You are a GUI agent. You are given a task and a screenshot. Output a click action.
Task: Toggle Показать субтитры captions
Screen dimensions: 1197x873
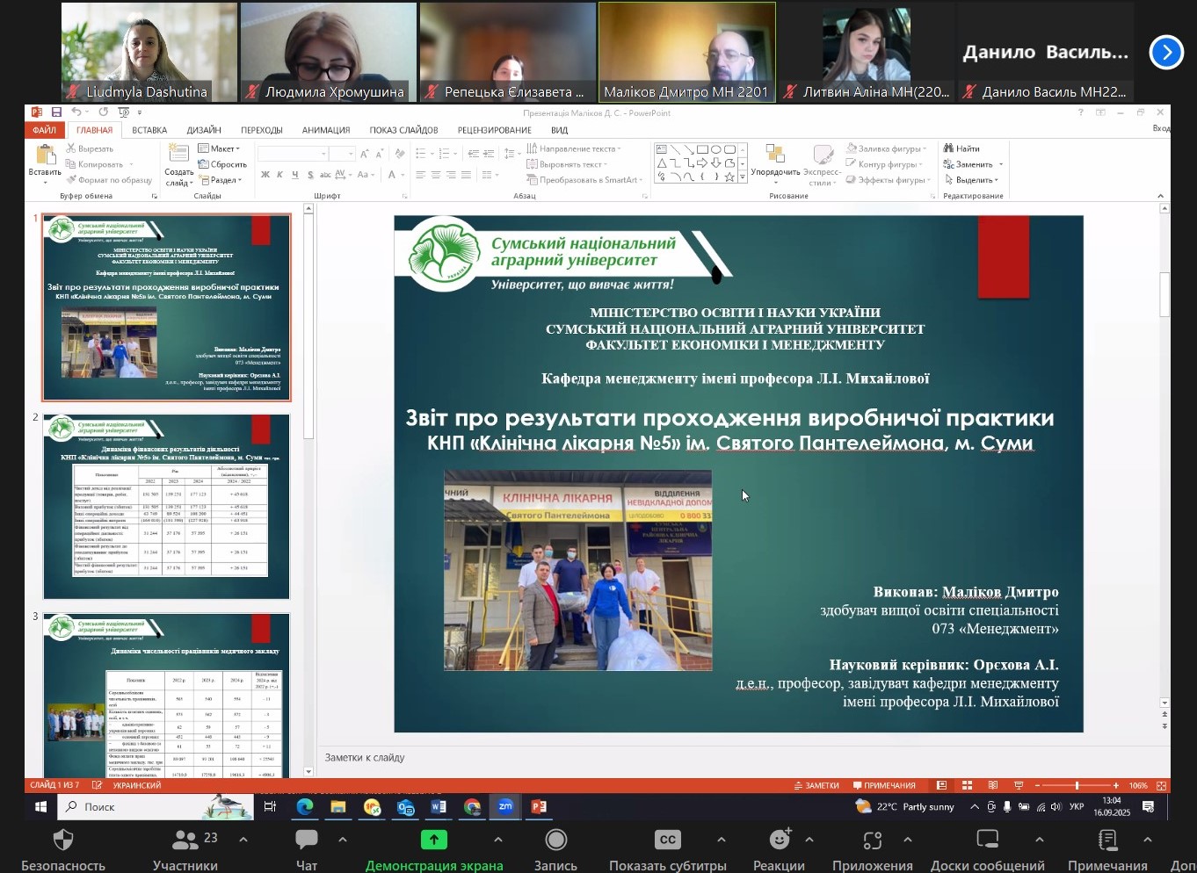[667, 848]
